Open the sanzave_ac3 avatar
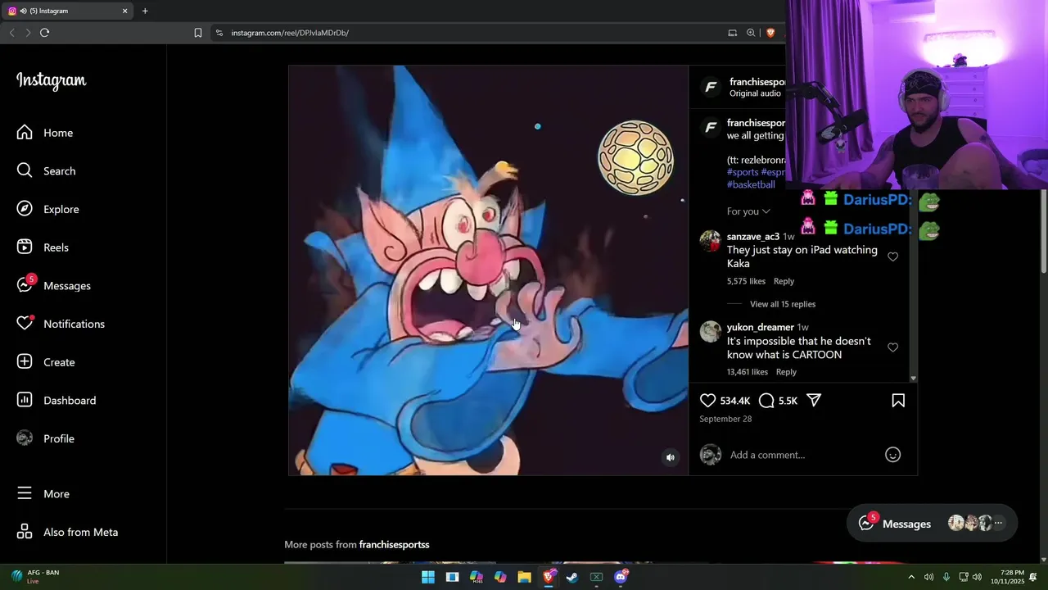 click(x=710, y=241)
